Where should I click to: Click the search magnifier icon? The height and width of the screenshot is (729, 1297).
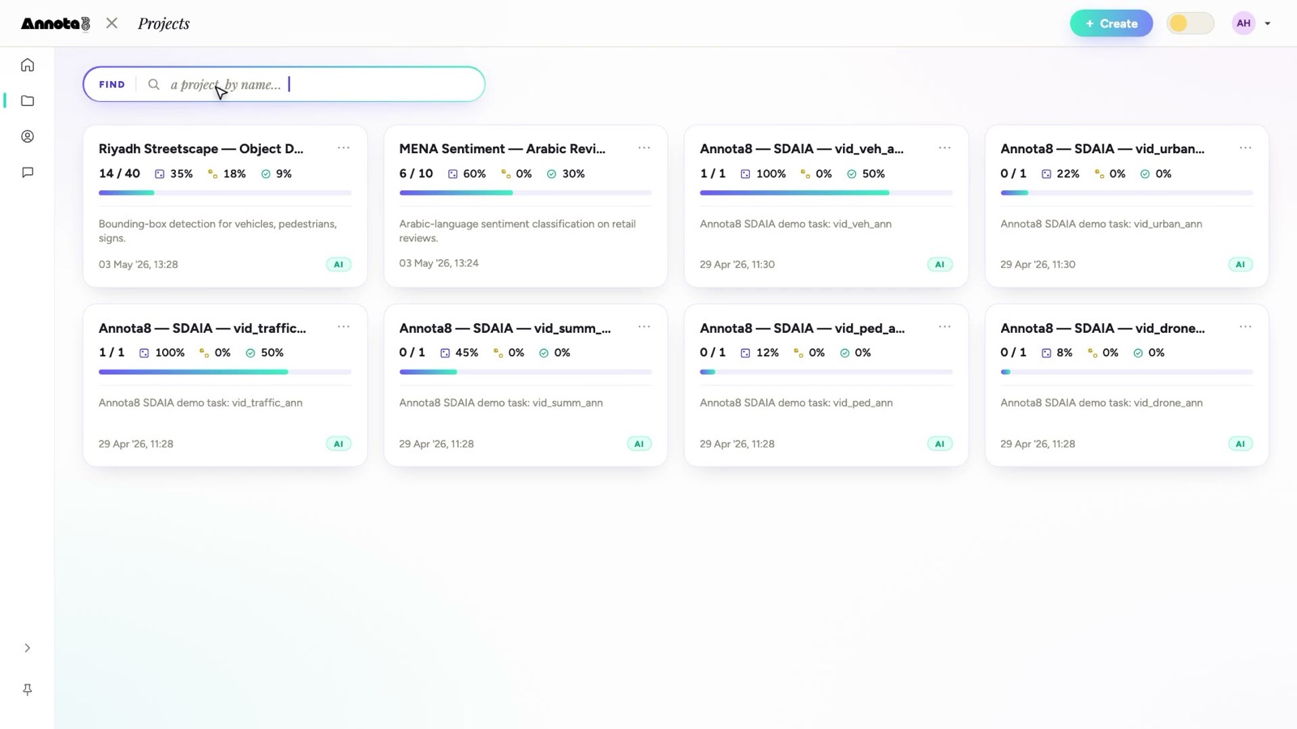pyautogui.click(x=154, y=84)
